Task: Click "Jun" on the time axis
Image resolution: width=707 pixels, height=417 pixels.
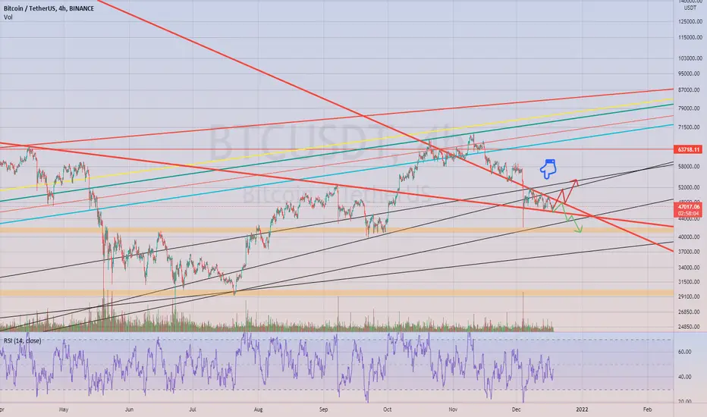Action: click(130, 409)
